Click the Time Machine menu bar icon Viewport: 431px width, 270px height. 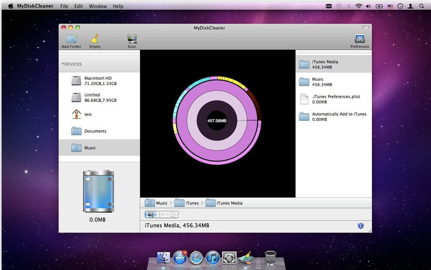coord(339,6)
